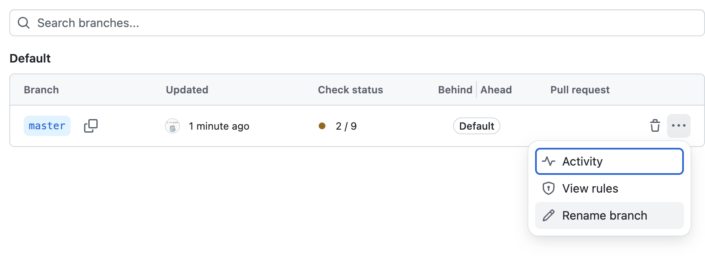The image size is (705, 261).
Task: Click the "1 minute ago" updated timestamp
Action: pyautogui.click(x=219, y=126)
